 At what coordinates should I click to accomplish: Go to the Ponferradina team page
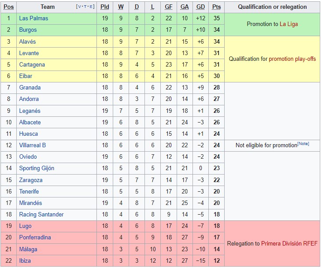tap(35, 238)
